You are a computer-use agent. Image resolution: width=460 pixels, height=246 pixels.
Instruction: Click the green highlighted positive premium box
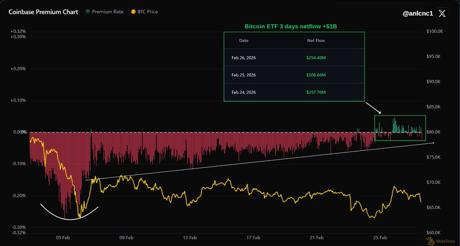click(399, 128)
